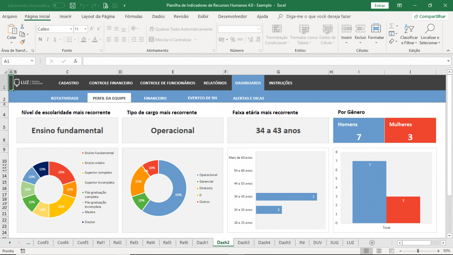Switch to the Fórmulas ribbon tab
This screenshot has height=255, width=453.
134,16
